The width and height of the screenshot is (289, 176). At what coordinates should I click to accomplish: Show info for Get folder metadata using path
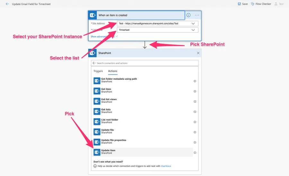(195, 81)
